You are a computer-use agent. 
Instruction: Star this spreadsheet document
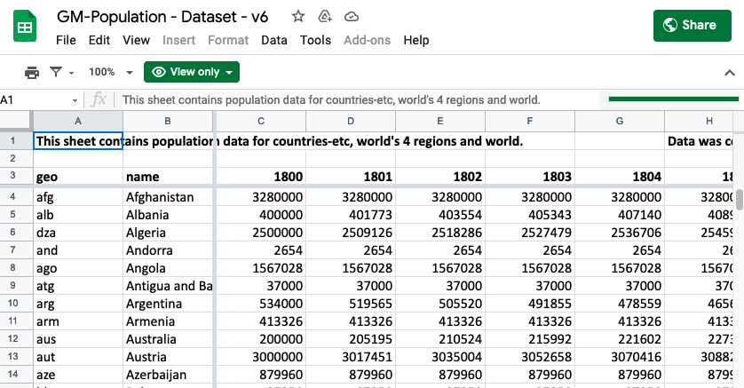coord(298,16)
